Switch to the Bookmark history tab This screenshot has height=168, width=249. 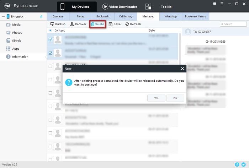coord(196,16)
